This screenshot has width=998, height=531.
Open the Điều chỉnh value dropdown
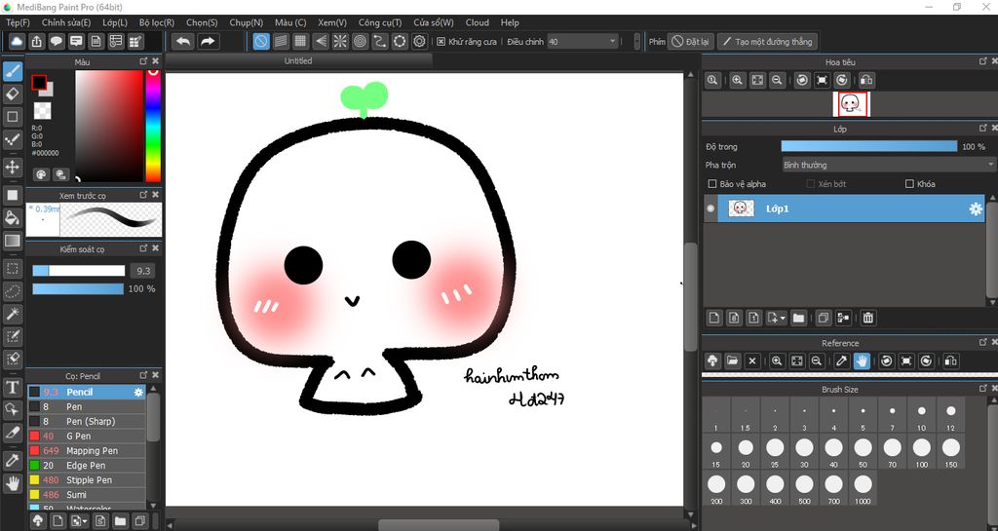(613, 42)
